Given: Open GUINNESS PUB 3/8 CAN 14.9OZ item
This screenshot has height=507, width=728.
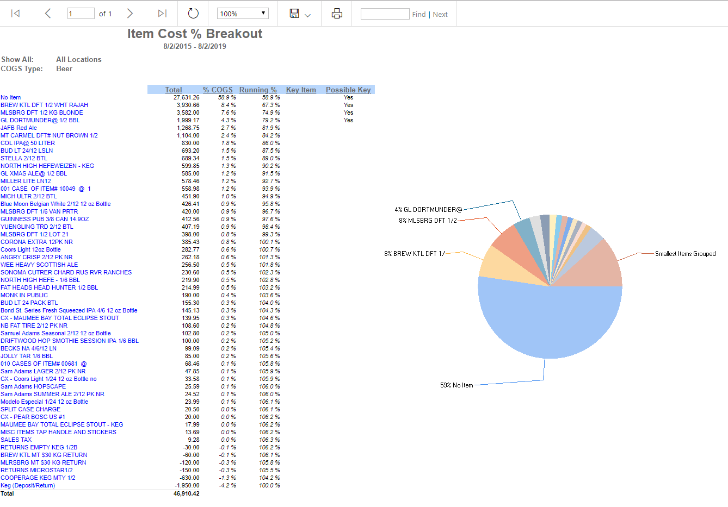Looking at the screenshot, I should tap(45, 220).
